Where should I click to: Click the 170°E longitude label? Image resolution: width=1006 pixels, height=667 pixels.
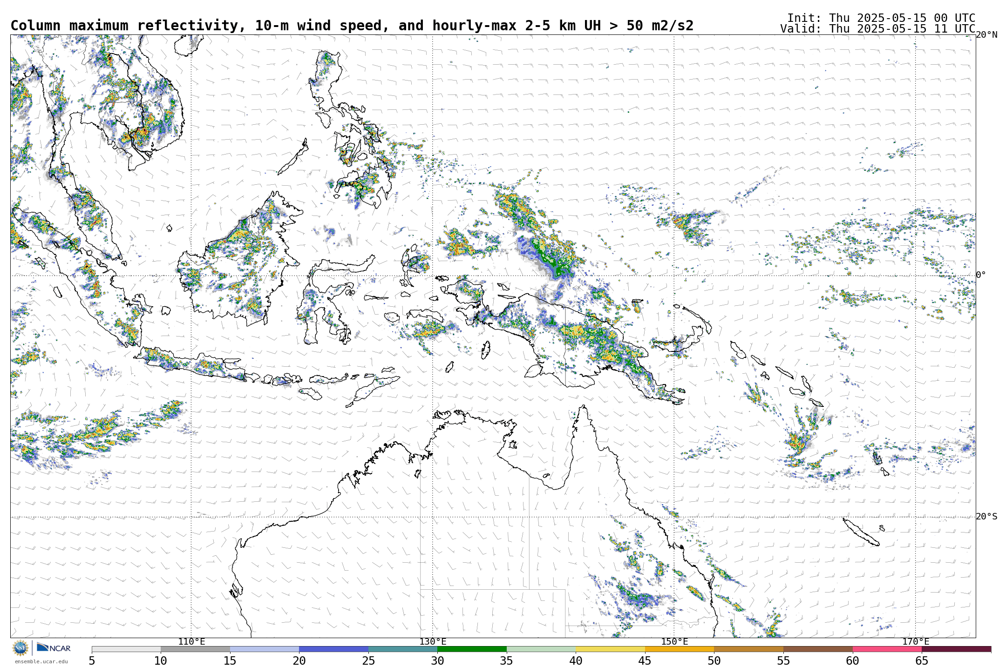tap(916, 642)
